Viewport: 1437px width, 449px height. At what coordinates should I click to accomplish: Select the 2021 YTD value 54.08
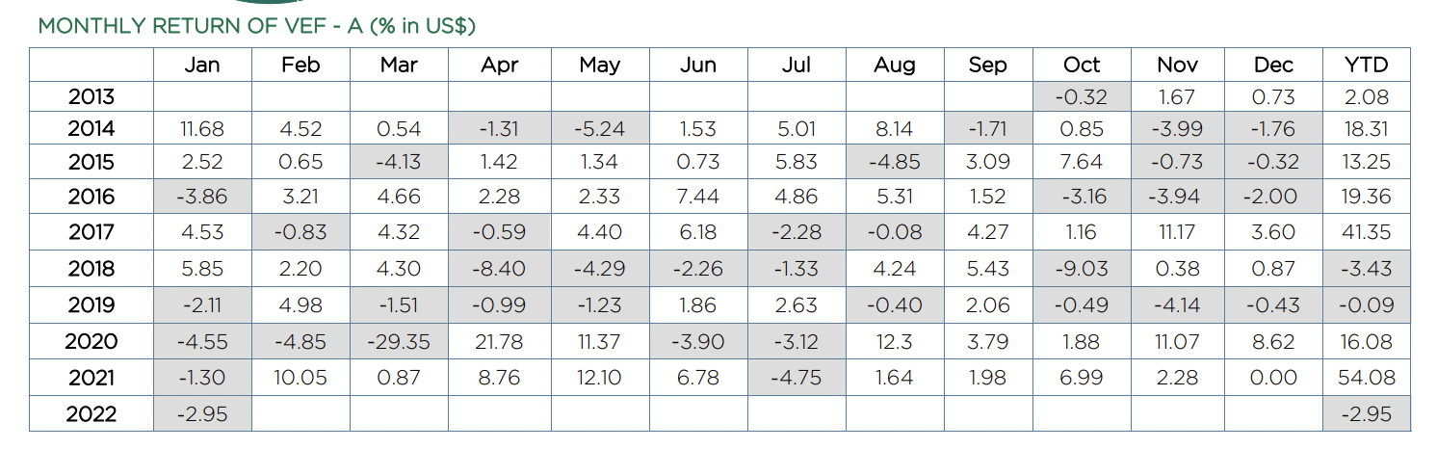pyautogui.click(x=1366, y=377)
